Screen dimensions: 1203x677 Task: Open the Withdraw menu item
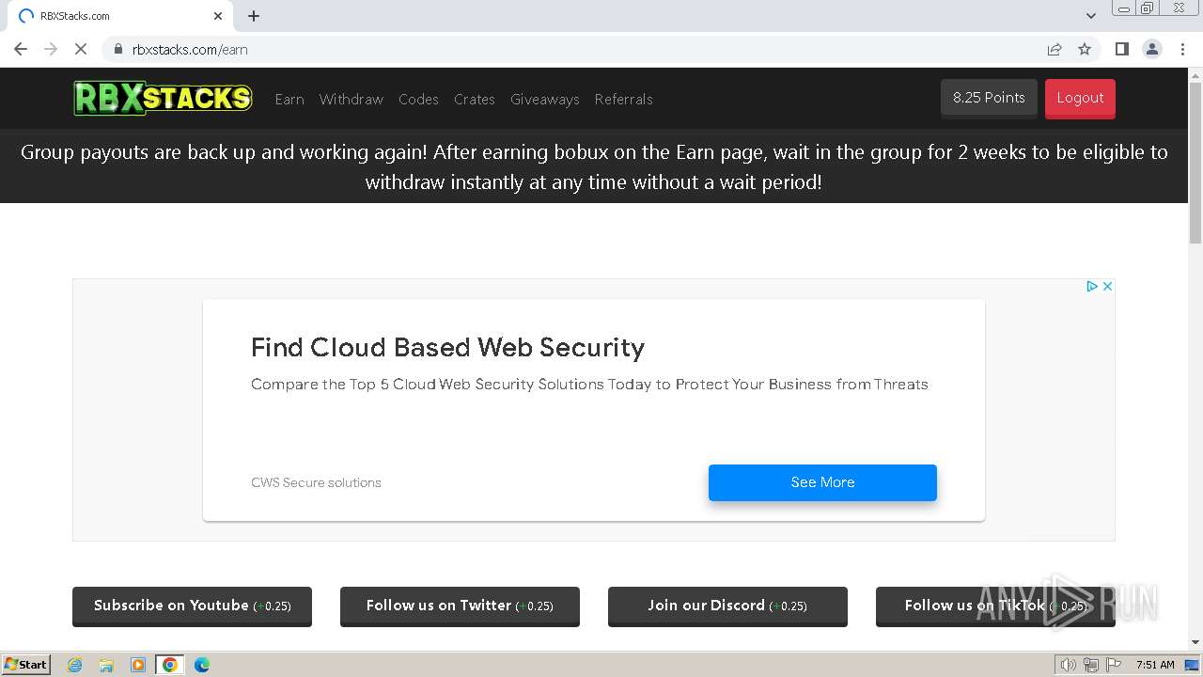click(x=351, y=99)
